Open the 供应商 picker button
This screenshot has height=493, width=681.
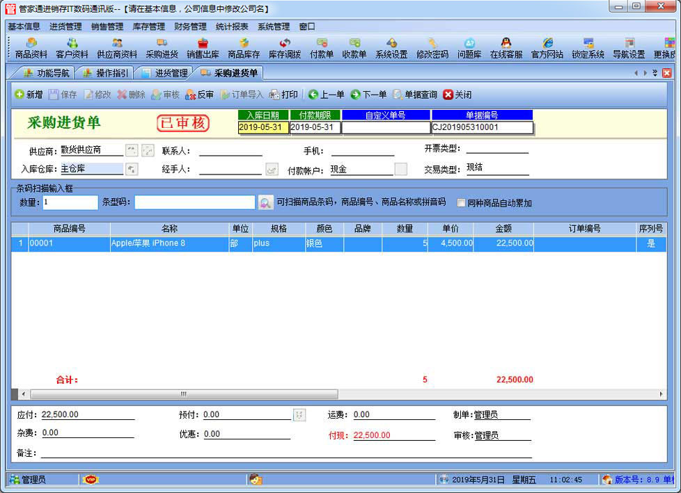coord(132,150)
